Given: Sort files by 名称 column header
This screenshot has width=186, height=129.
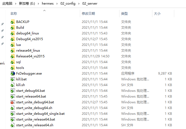Looking at the screenshot, I should click(14, 13).
